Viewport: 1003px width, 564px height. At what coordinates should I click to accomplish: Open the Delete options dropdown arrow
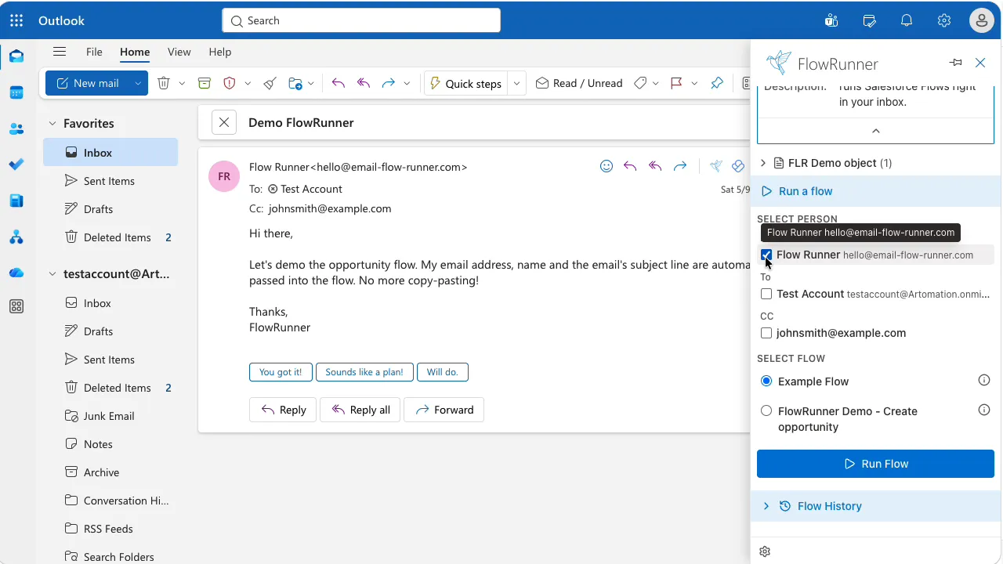pos(182,83)
